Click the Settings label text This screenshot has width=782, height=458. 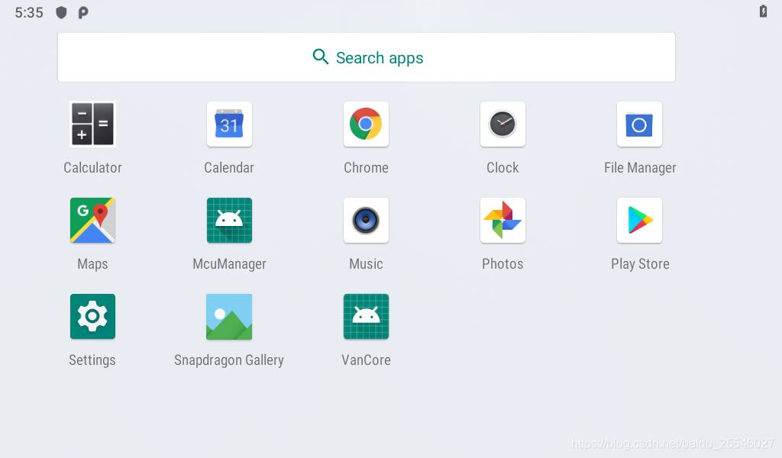(x=92, y=360)
